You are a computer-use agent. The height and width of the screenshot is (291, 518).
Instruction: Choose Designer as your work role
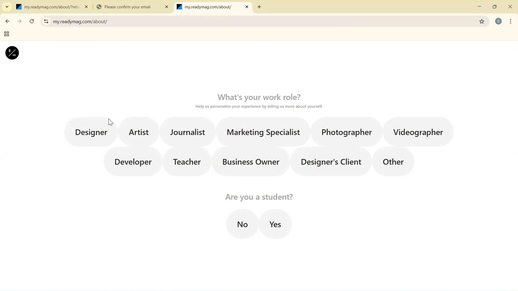click(91, 132)
